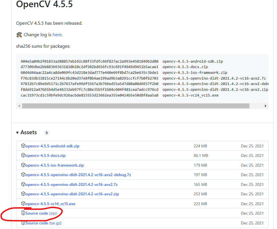Collapse the Assets section

tap(18, 132)
